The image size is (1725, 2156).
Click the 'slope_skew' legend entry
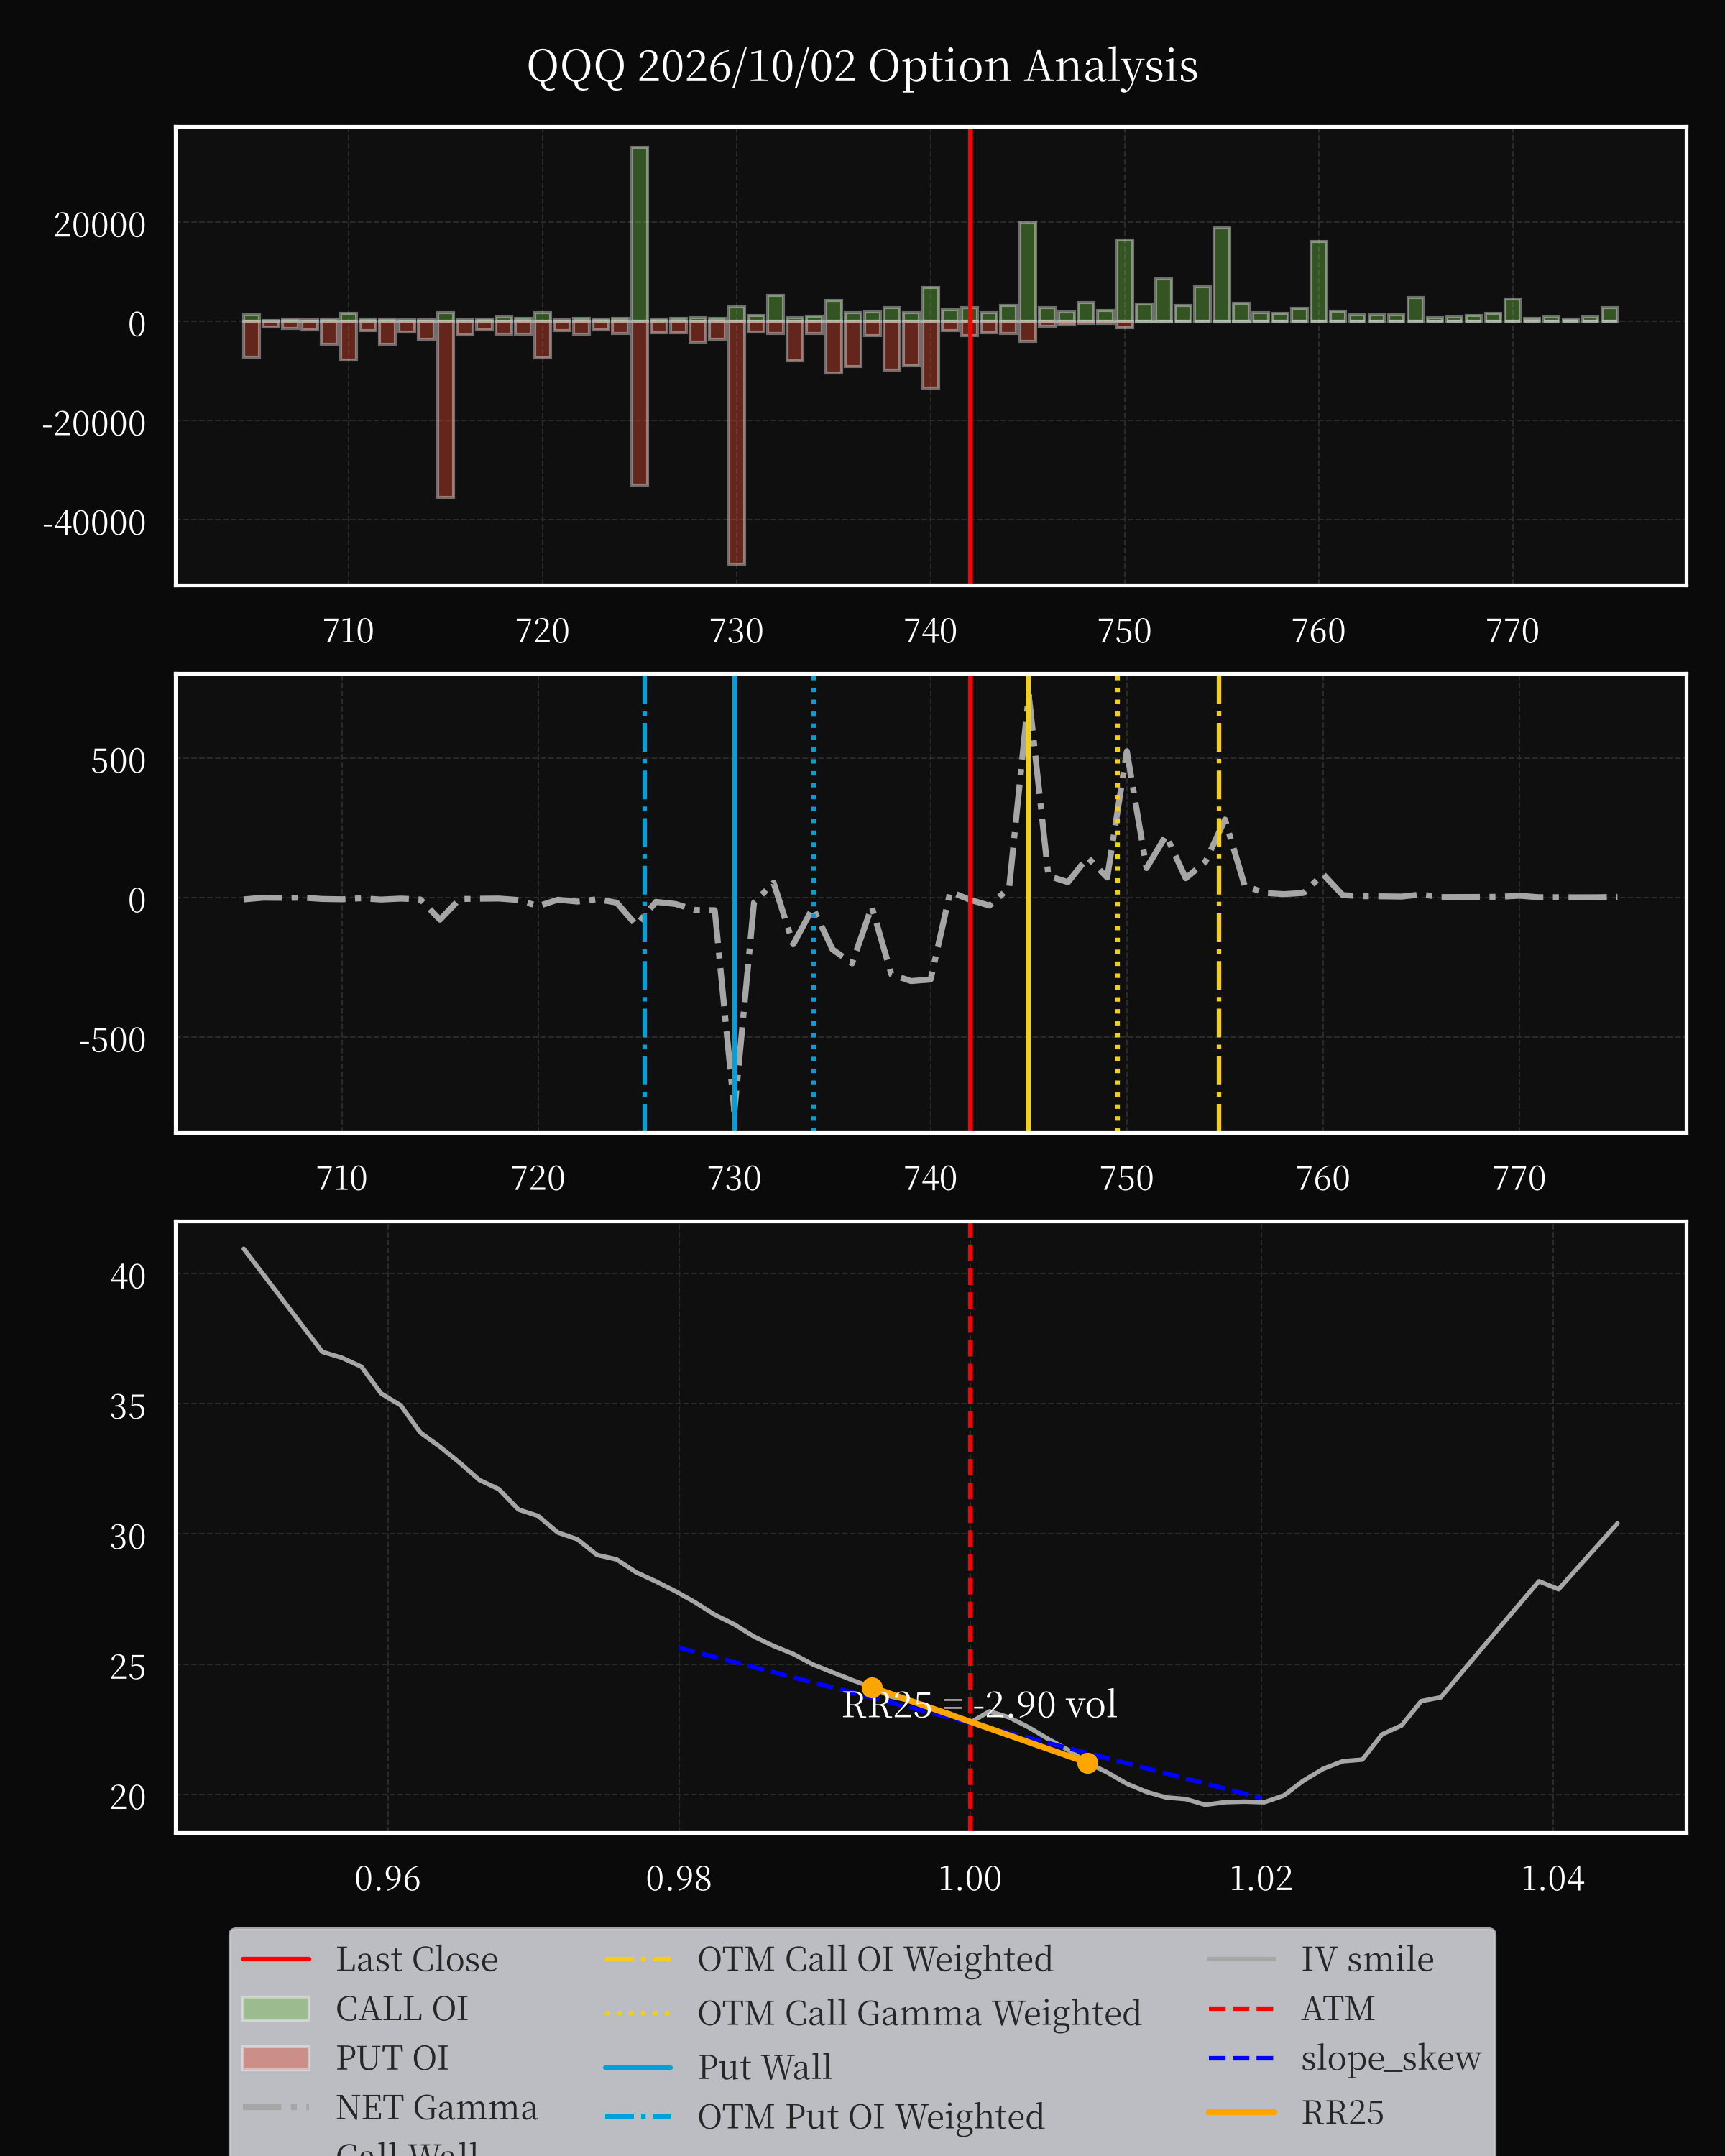point(1344,2058)
